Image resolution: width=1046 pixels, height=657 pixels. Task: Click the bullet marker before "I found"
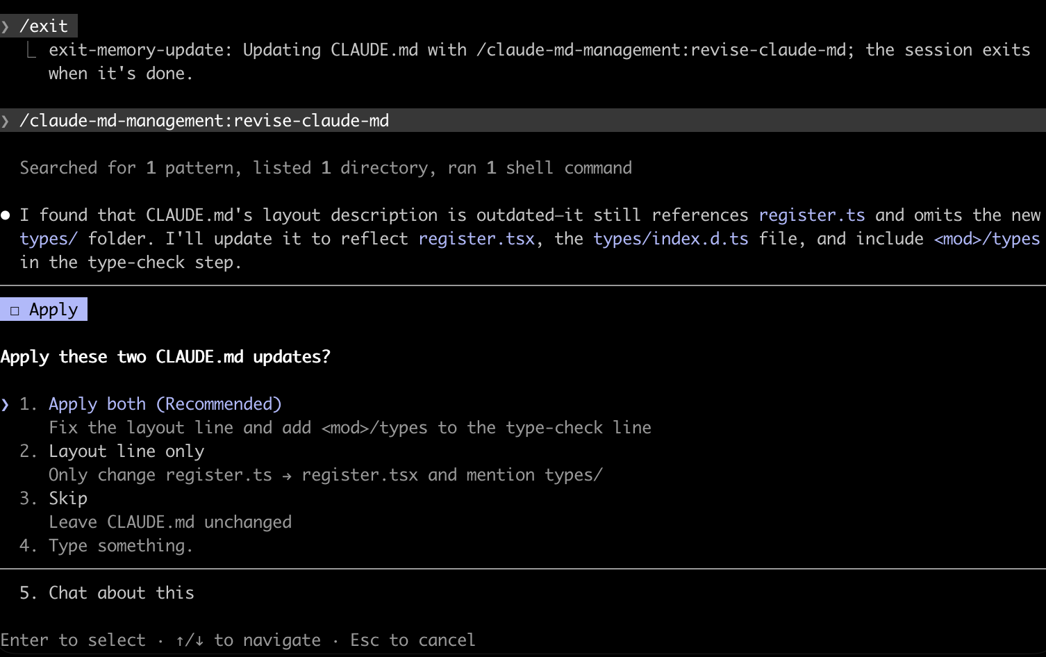pyautogui.click(x=6, y=215)
